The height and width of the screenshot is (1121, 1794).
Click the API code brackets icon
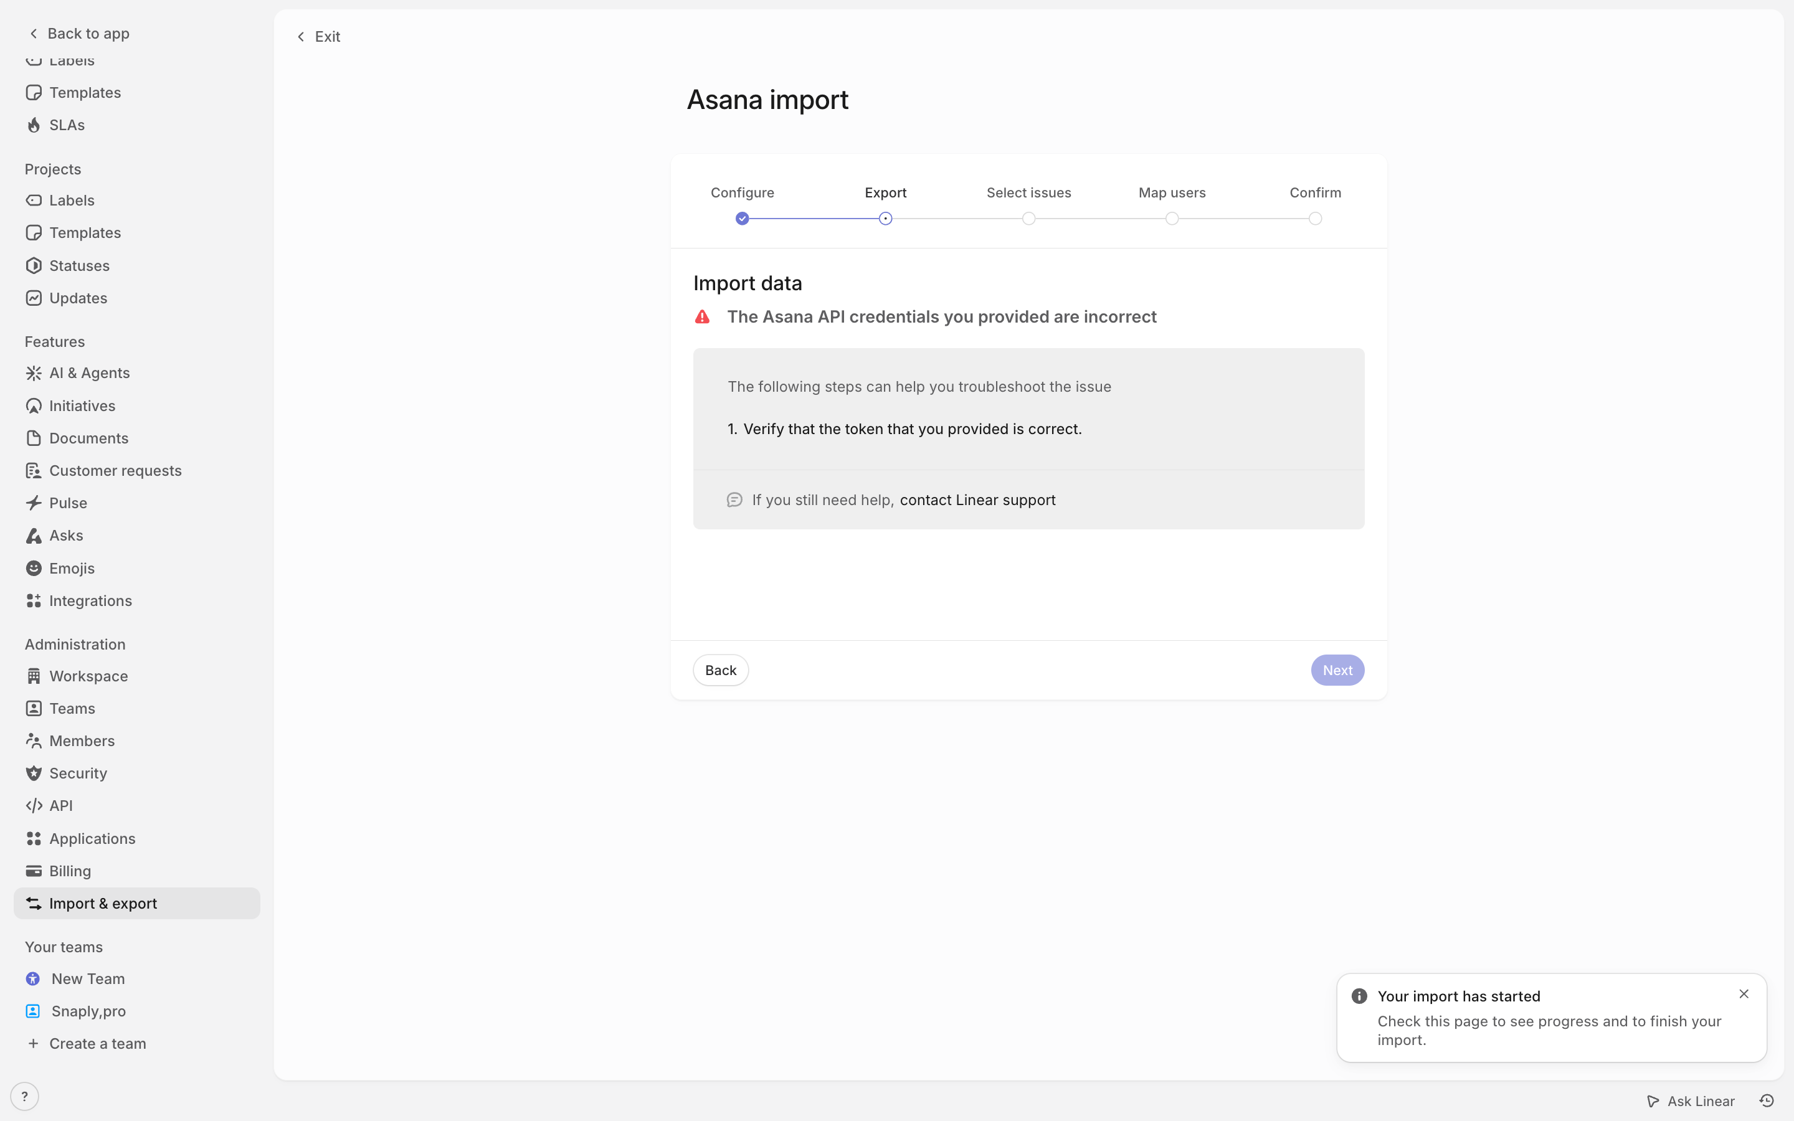point(34,806)
